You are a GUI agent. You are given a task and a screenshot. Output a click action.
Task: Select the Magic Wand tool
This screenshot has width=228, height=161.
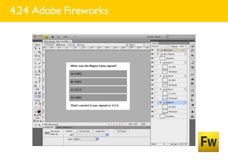[36, 63]
